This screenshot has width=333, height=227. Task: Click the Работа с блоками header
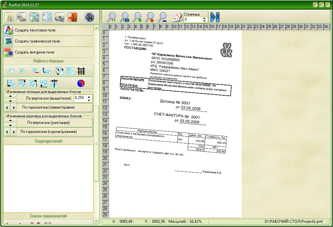coord(48,61)
